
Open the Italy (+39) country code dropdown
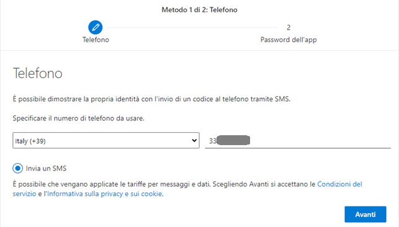point(106,140)
